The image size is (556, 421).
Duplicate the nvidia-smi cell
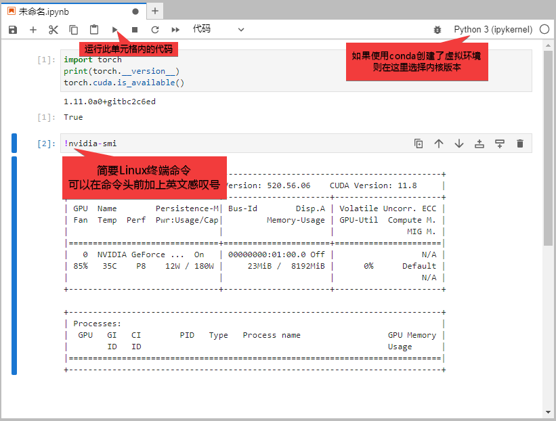pyautogui.click(x=419, y=143)
